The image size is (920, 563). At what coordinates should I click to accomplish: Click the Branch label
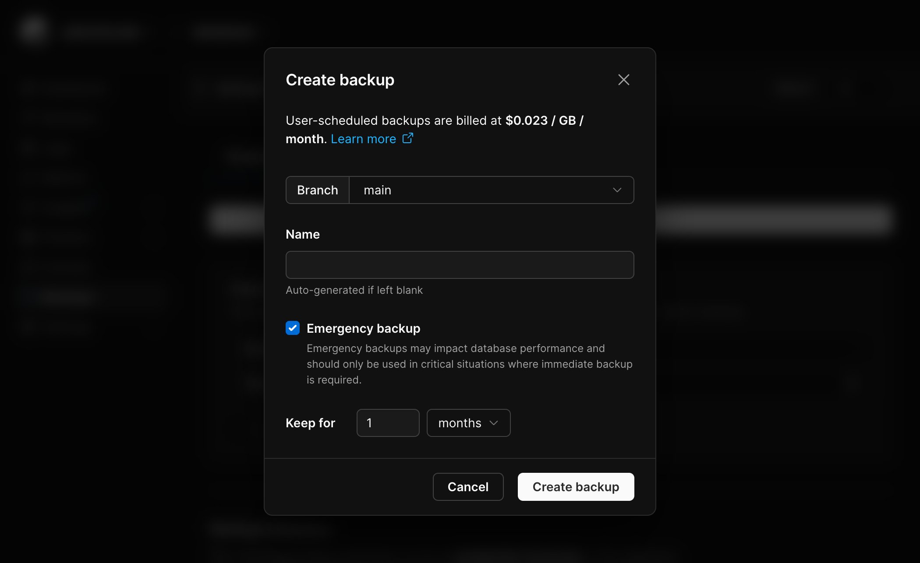[318, 190]
